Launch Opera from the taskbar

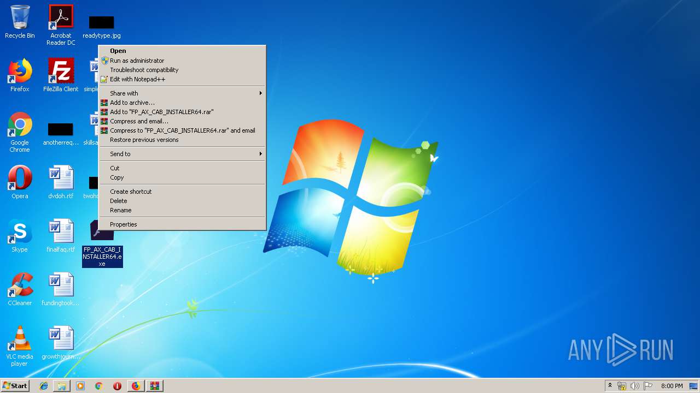pyautogui.click(x=117, y=386)
